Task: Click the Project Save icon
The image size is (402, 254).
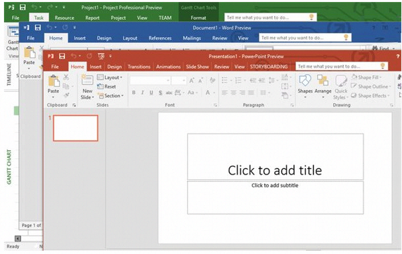Action: click(23, 7)
